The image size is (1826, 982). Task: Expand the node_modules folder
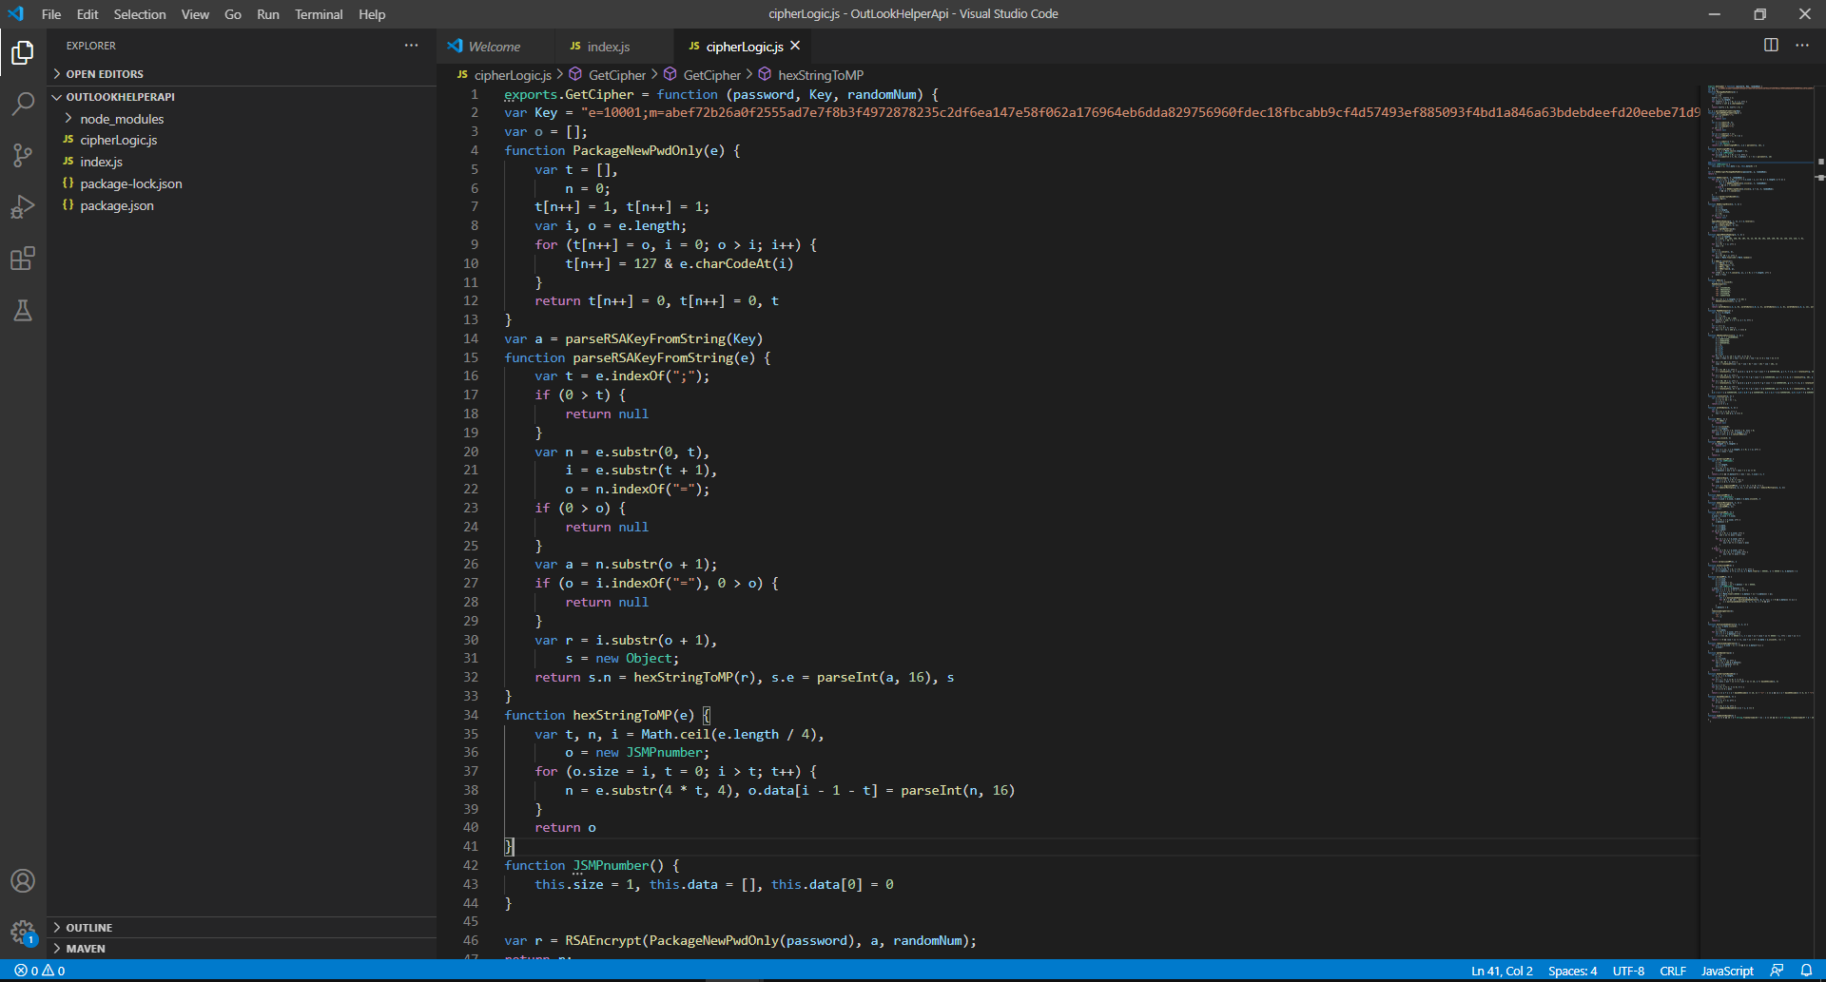[x=122, y=119]
